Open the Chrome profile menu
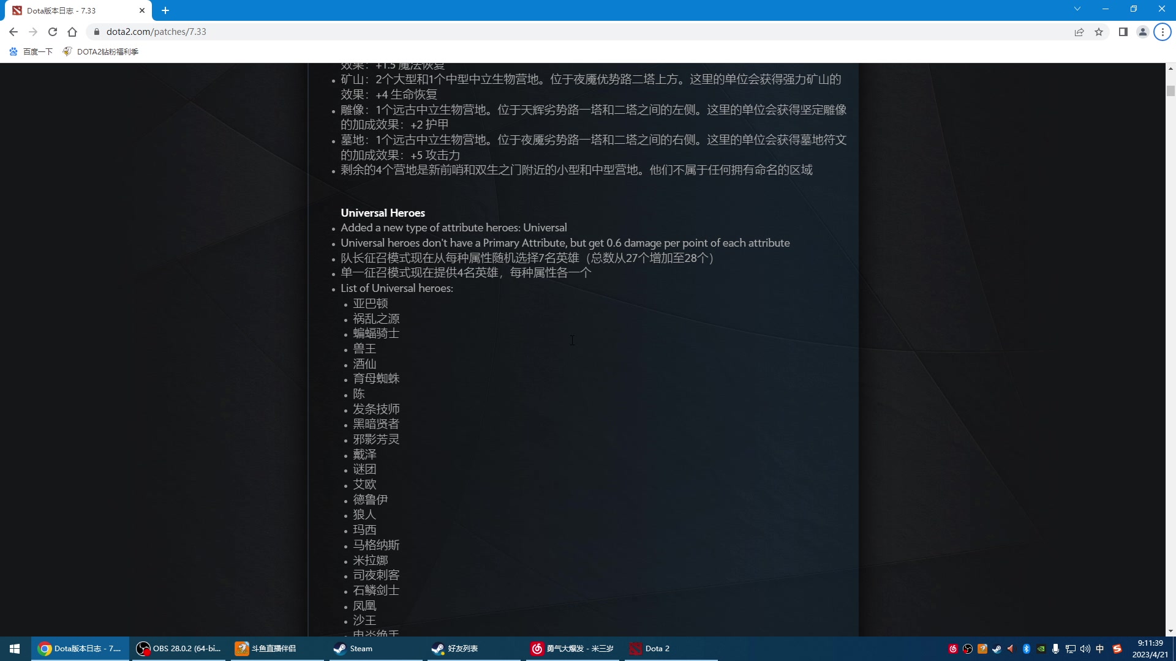Image resolution: width=1176 pixels, height=661 pixels. click(x=1143, y=32)
